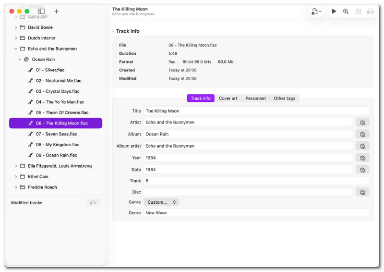The height and width of the screenshot is (272, 384).
Task: Expand the David Bowie folder
Action: [x=16, y=27]
